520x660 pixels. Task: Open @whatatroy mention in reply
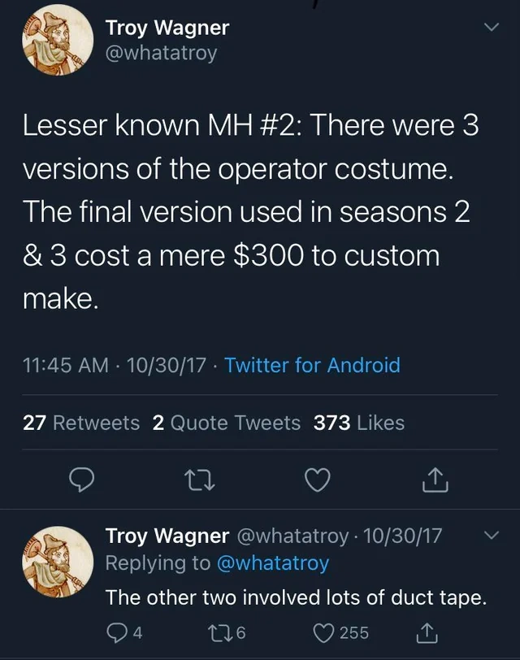[273, 563]
